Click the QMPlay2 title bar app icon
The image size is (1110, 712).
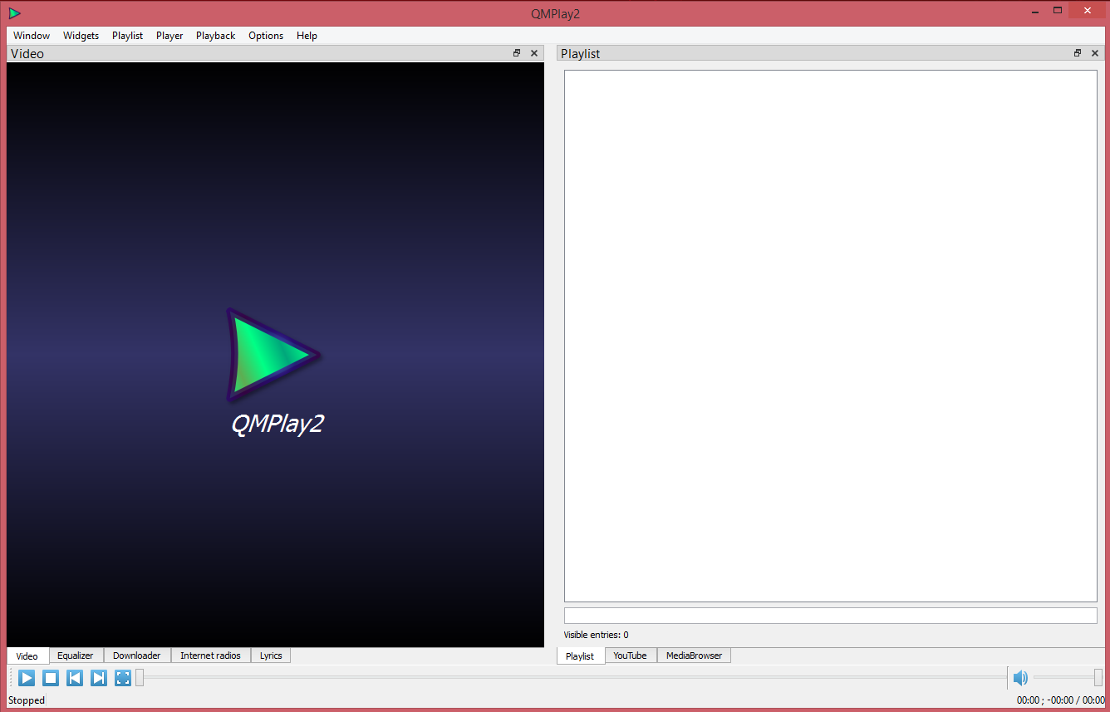[x=14, y=13]
